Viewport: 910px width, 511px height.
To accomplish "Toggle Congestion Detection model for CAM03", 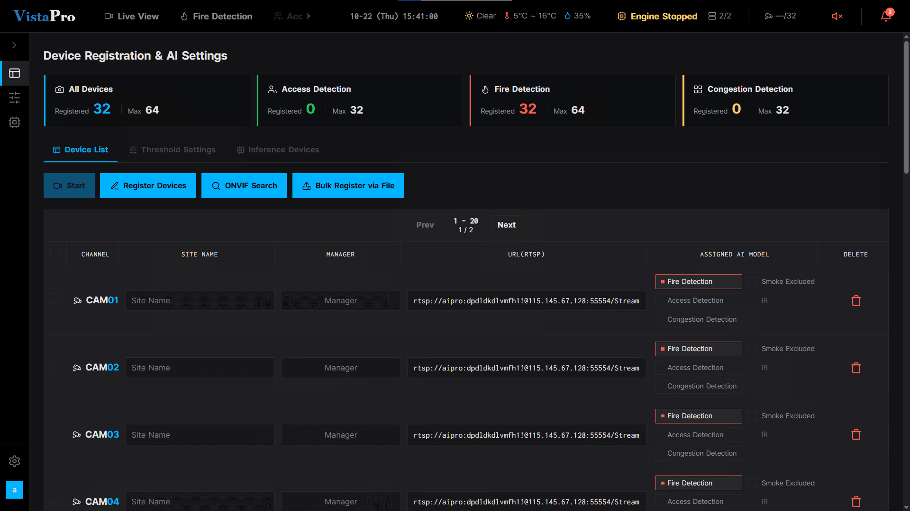I will tap(699, 453).
